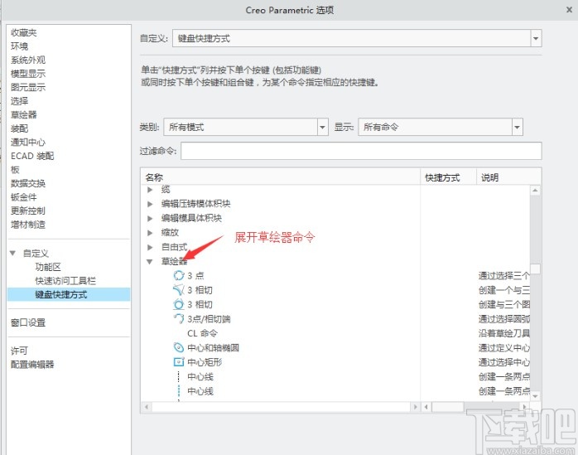Open 钣金件 in the sidebar

23,196
